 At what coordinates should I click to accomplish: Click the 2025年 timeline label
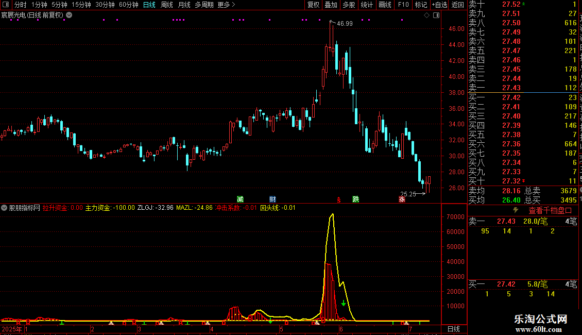point(11,329)
